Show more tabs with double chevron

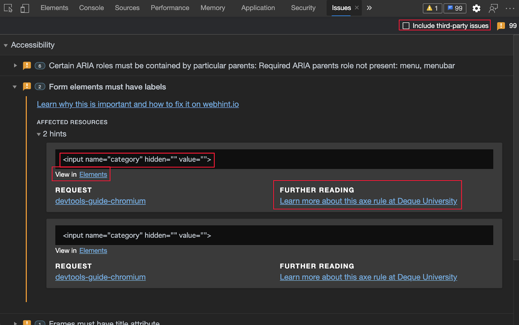pyautogui.click(x=369, y=8)
